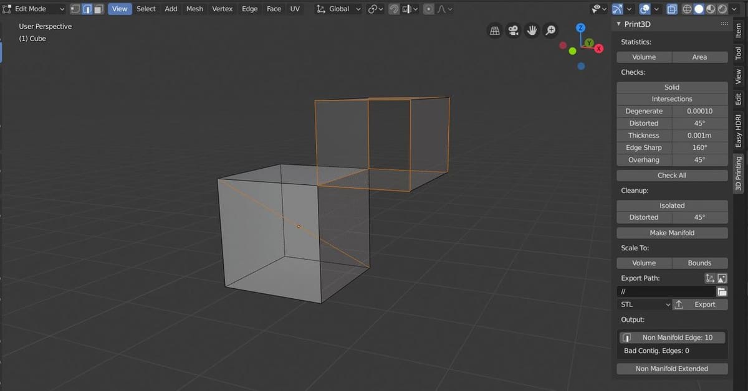Toggle the show overlays button
The height and width of the screenshot is (391, 748).
(x=645, y=9)
